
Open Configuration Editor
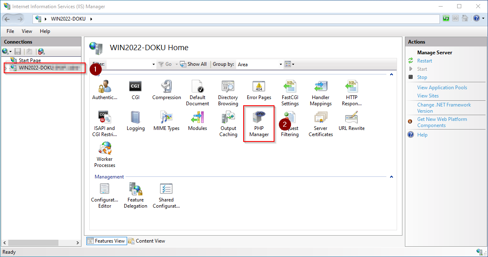coord(105,195)
